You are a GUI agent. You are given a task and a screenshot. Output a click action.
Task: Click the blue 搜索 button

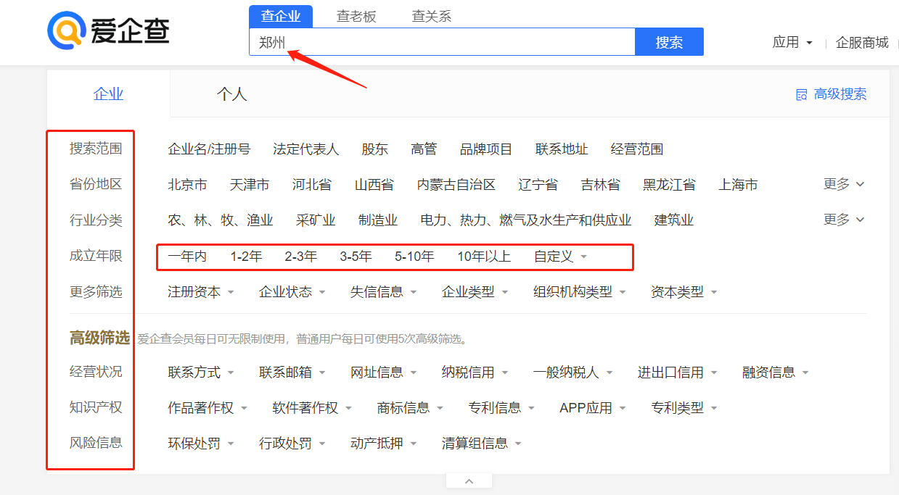tap(669, 42)
